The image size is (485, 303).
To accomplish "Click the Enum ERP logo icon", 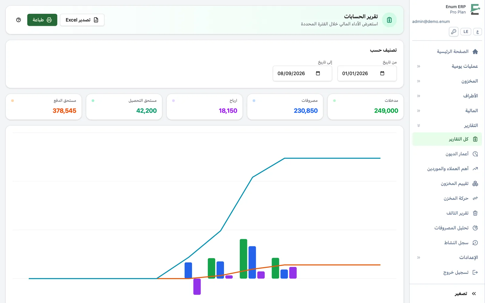I will (x=475, y=9).
